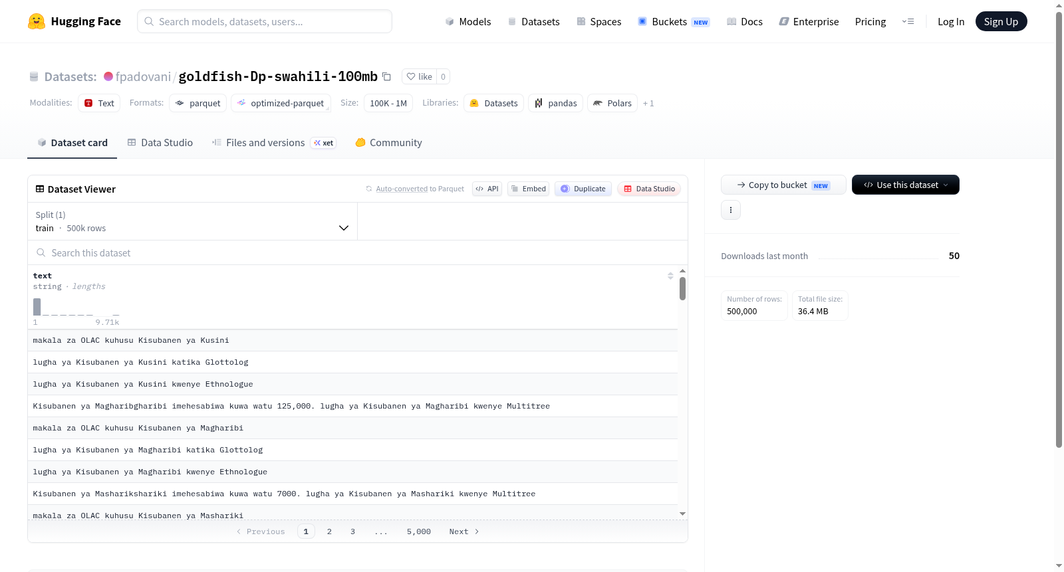1064x572 pixels.
Task: Open the pandas library tag
Action: click(x=556, y=103)
